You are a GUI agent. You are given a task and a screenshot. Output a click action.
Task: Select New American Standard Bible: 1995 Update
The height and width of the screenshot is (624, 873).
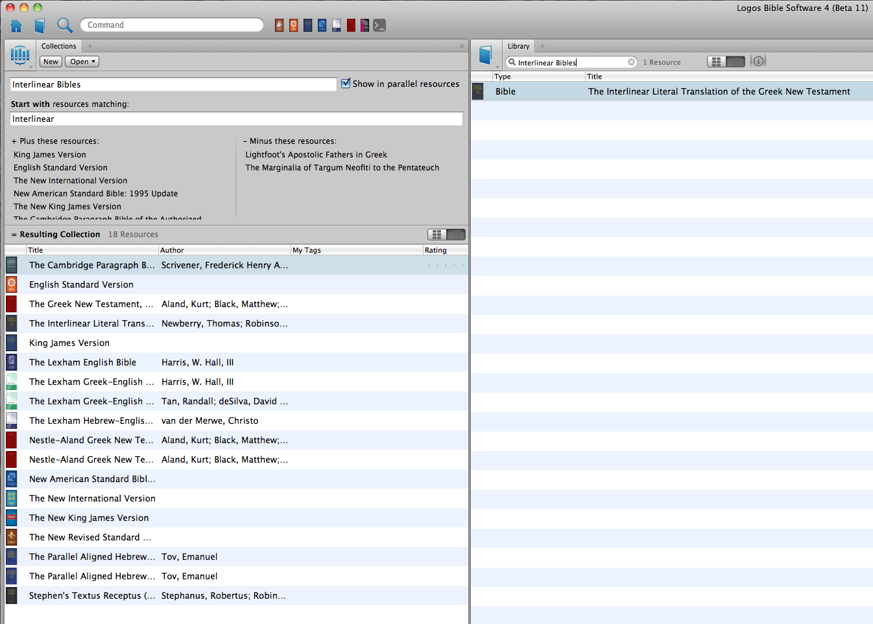click(95, 194)
